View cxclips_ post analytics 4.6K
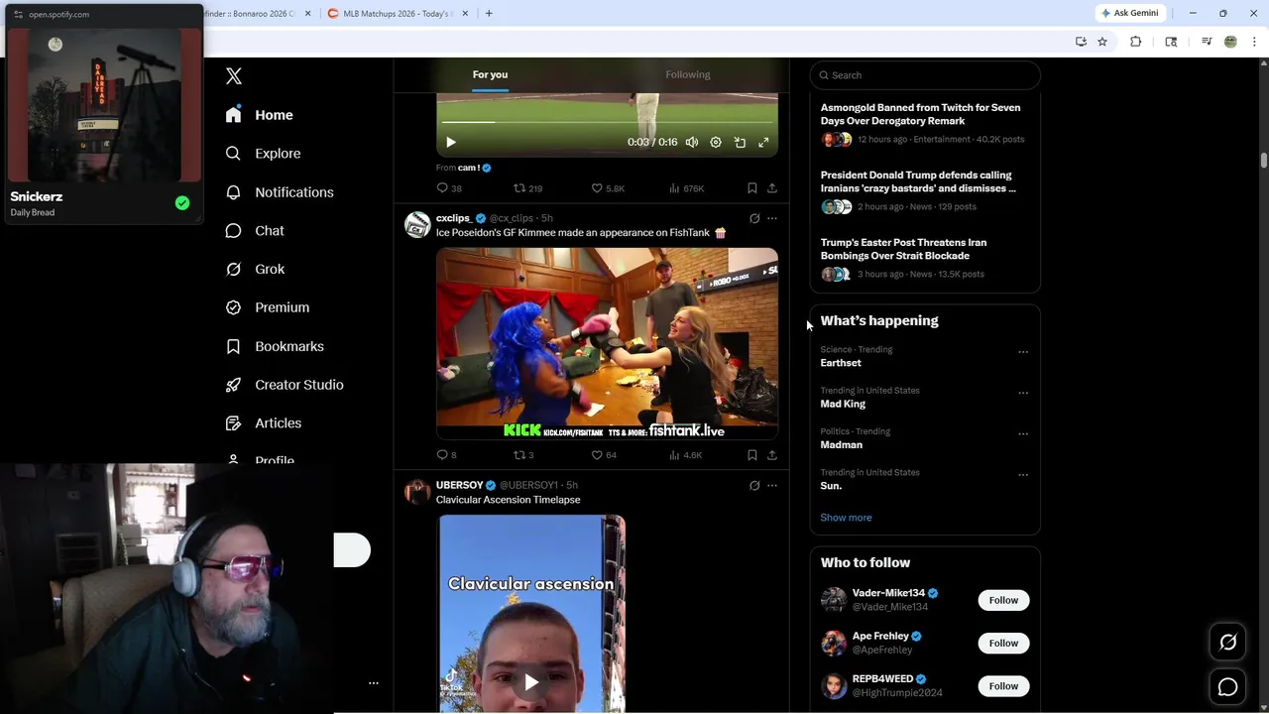 [686, 455]
